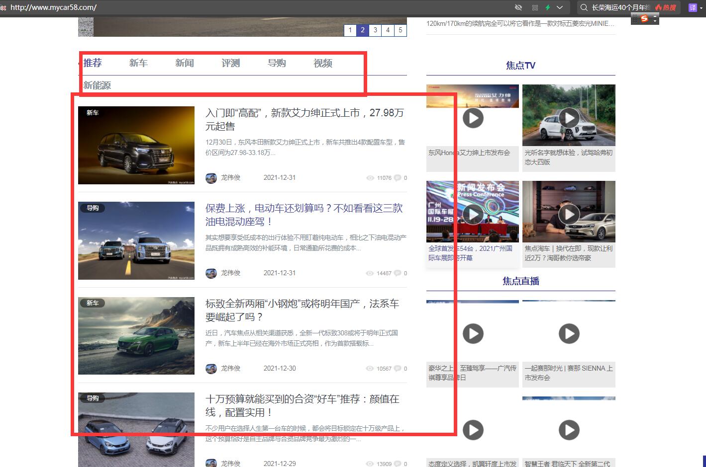The image size is (706, 467).
Task: Open article 十万预算就能买到的合资好车
Action: point(303,405)
